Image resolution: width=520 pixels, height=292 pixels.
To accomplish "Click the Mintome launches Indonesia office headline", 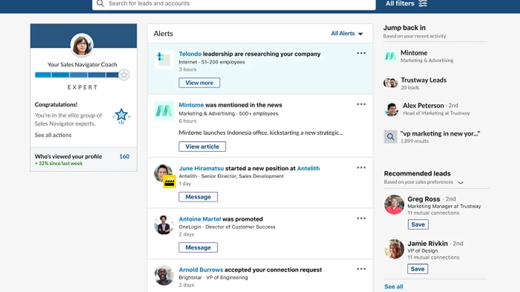I will pos(261,132).
